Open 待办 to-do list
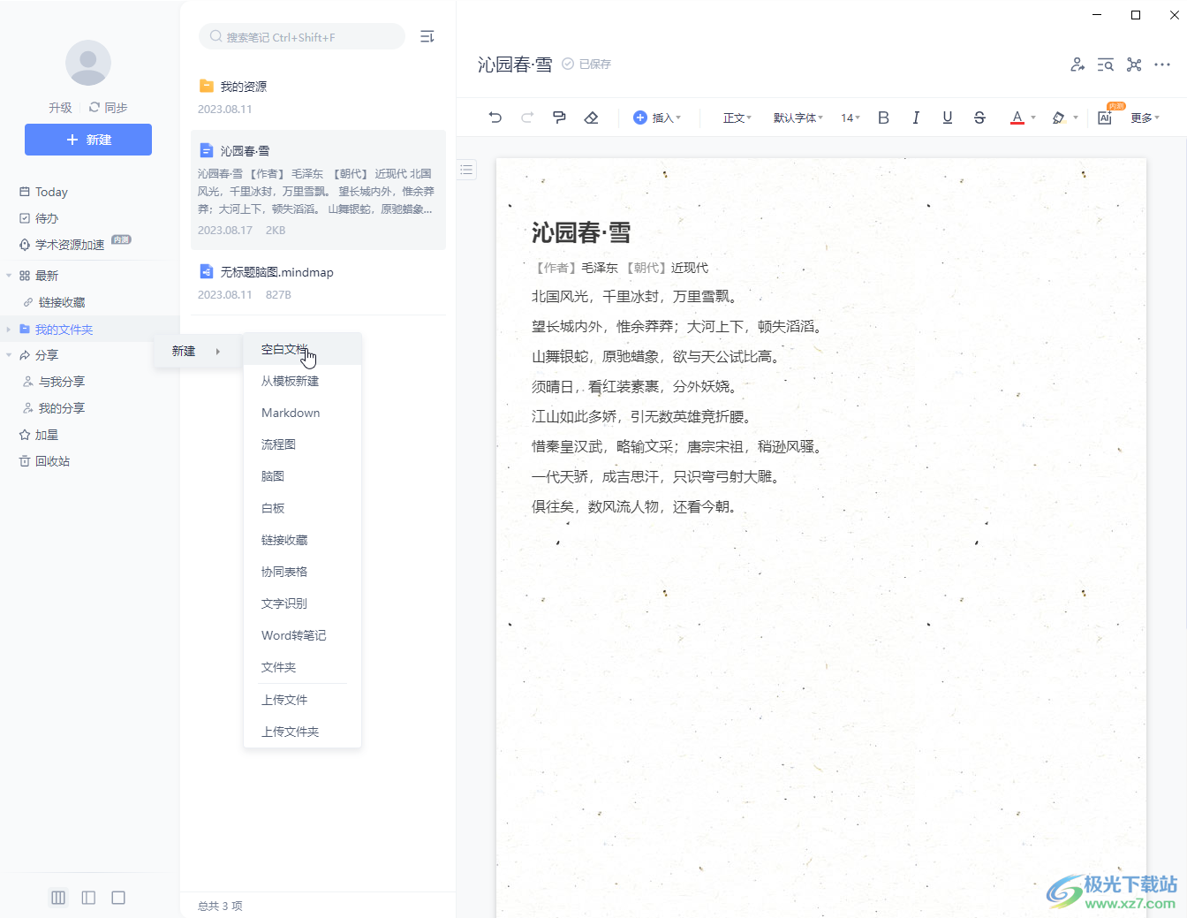1187x918 pixels. coord(39,218)
